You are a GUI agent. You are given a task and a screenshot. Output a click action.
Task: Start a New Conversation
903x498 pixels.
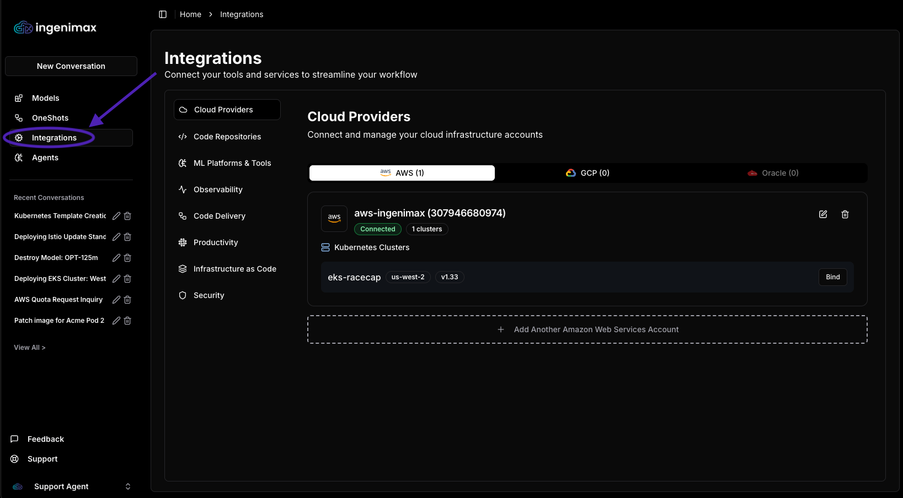click(x=71, y=66)
